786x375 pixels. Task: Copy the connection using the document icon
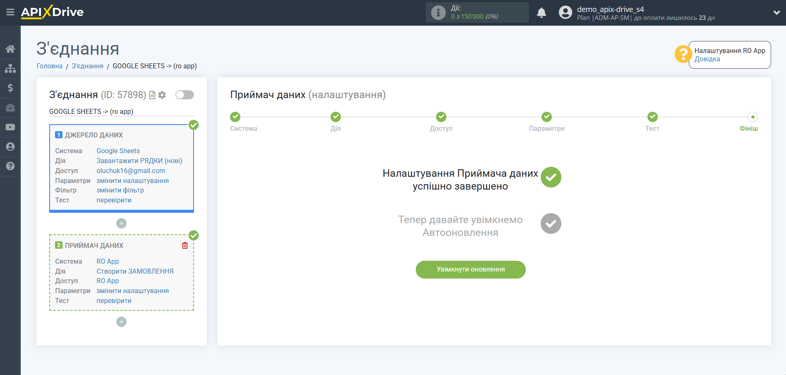pos(152,95)
